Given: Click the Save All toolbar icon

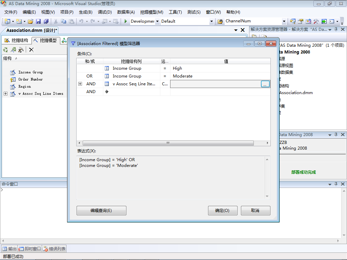Looking at the screenshot, I should click(46, 21).
